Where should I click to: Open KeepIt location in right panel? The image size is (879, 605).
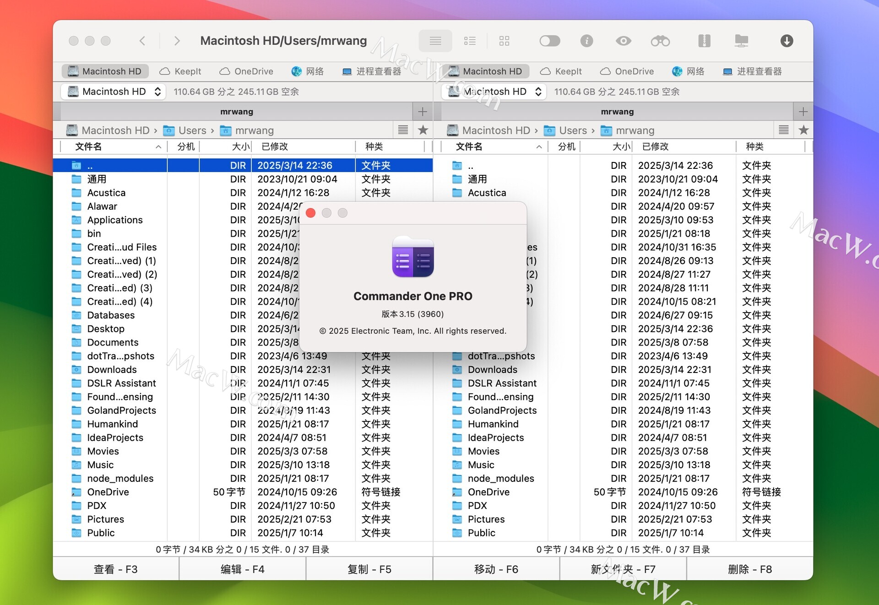561,71
